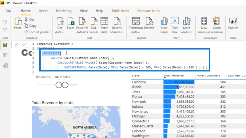Connect to SQL Server data

click(x=94, y=25)
